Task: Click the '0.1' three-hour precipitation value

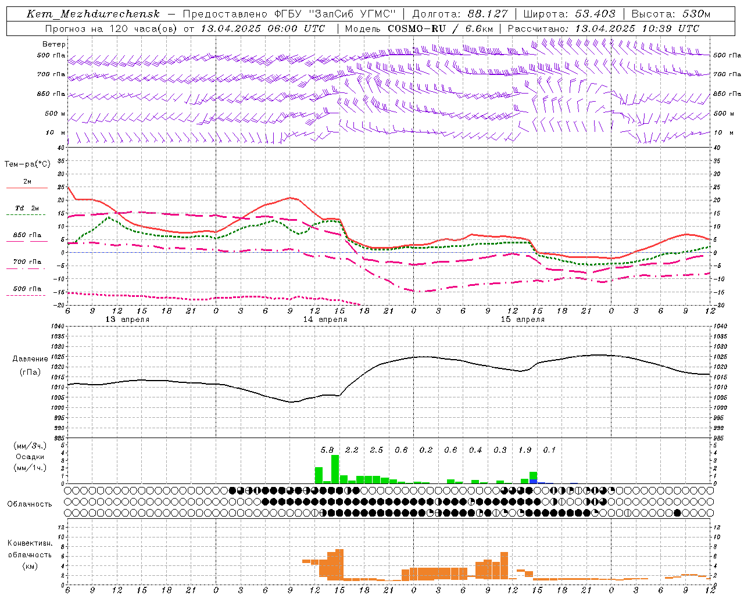Action: (549, 450)
